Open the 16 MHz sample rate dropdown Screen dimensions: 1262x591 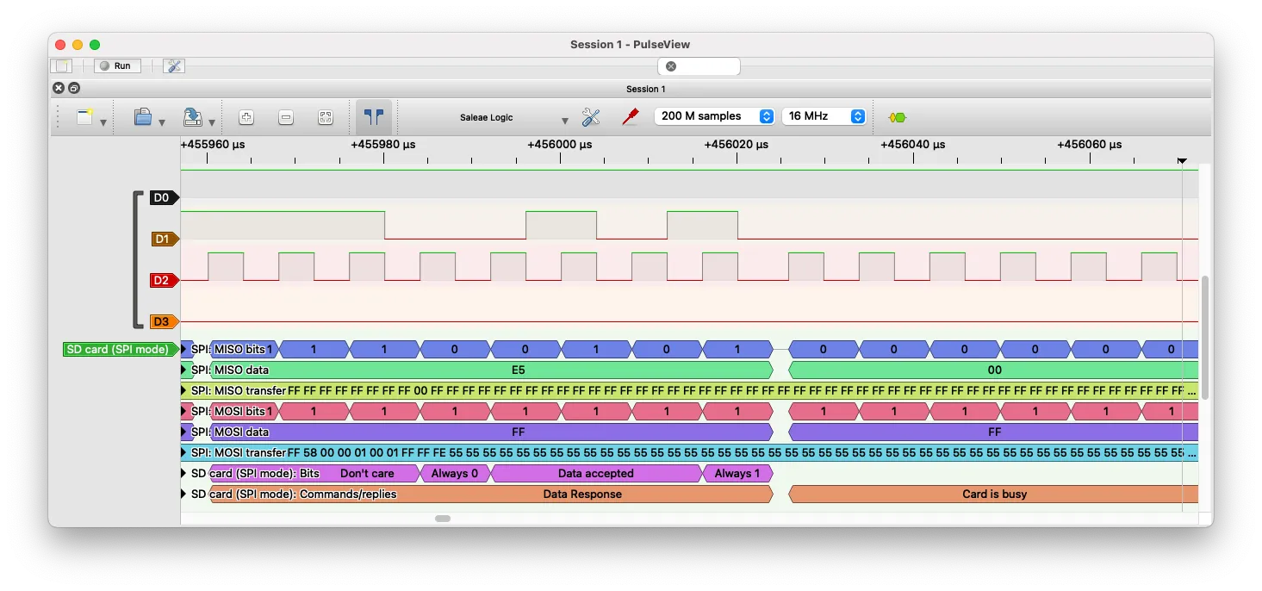pos(824,116)
